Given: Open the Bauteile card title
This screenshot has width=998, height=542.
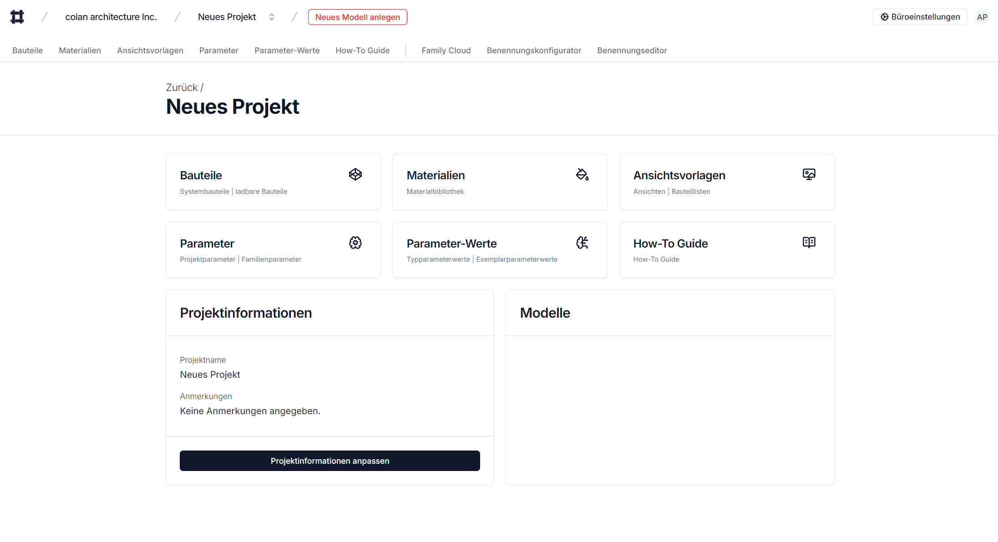Looking at the screenshot, I should pos(201,175).
